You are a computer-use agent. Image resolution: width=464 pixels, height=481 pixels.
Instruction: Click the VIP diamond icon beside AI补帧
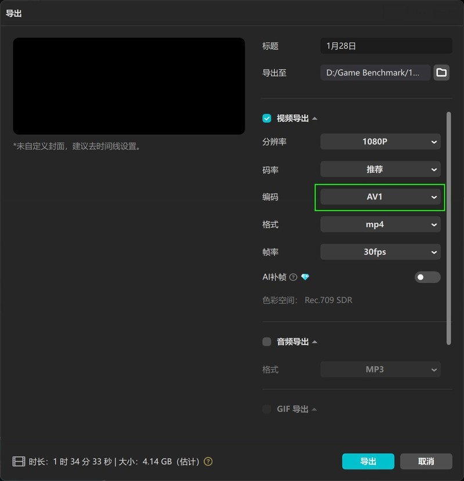click(304, 277)
